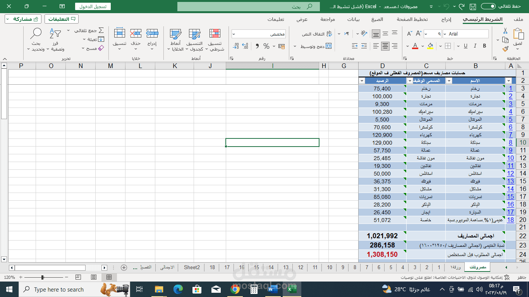Switch to the Sheet2 sheet tab
This screenshot has width=529, height=297.
tap(192, 267)
